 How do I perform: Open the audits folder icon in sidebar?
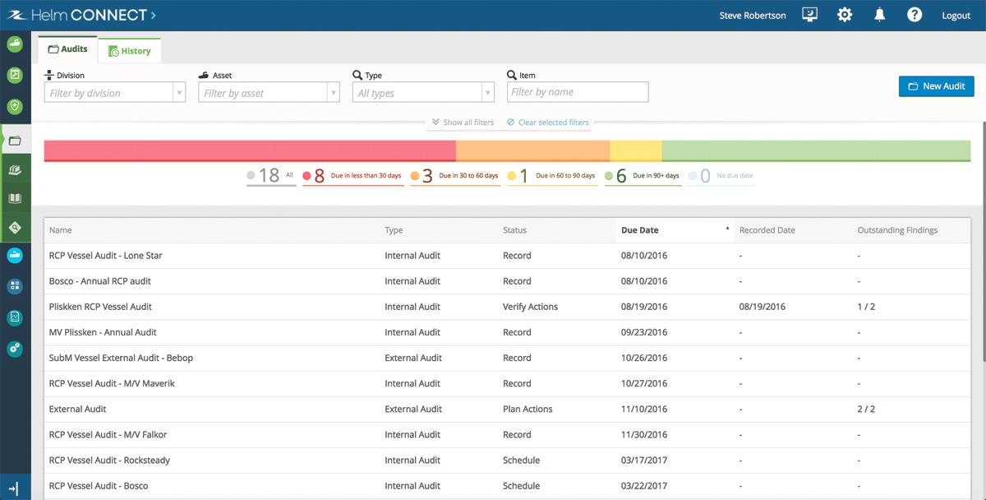15,141
